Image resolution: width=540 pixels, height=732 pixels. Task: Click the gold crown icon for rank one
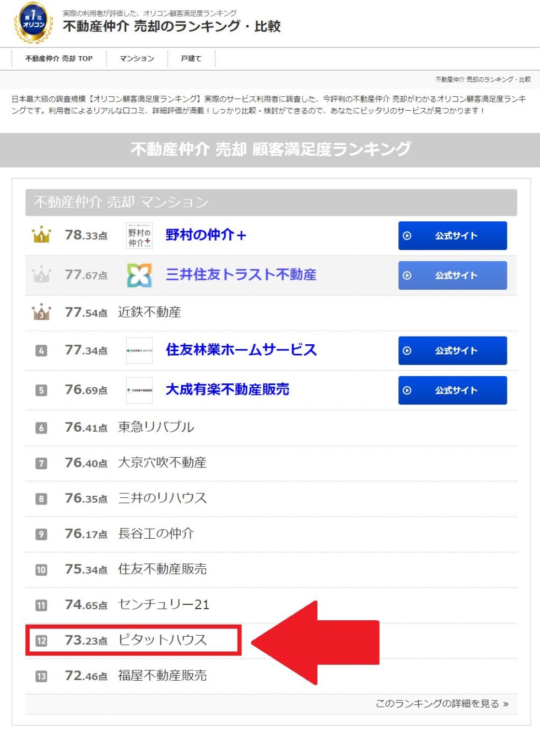[x=41, y=235]
